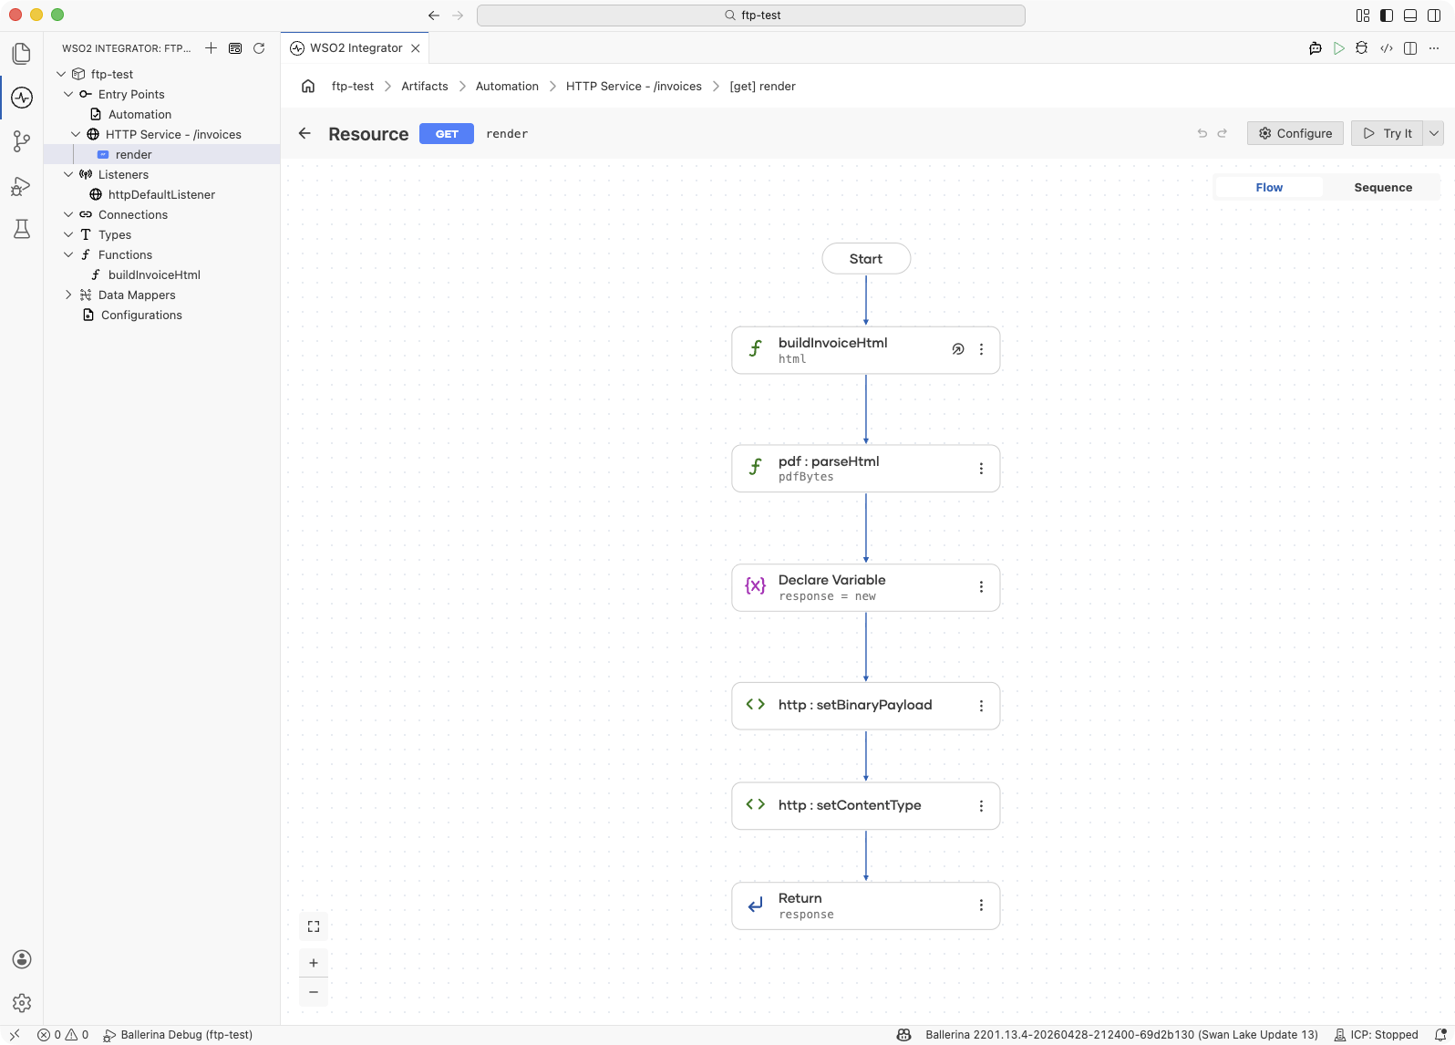Click the Try It button
1455x1045 pixels.
[1388, 133]
